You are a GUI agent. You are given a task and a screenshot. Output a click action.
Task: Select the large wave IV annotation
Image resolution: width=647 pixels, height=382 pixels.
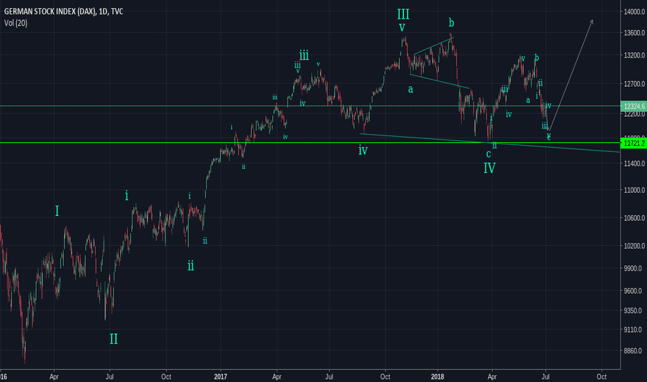coord(489,168)
